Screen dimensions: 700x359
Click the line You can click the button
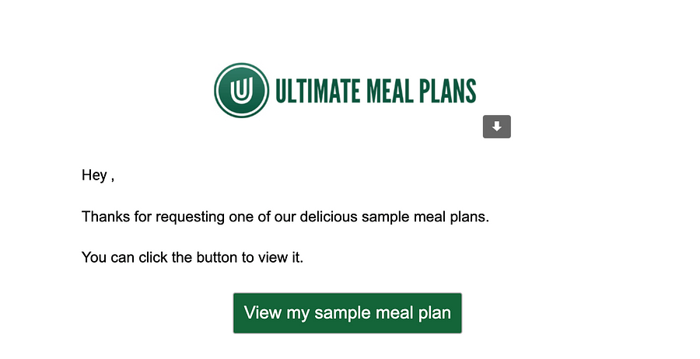tap(192, 257)
